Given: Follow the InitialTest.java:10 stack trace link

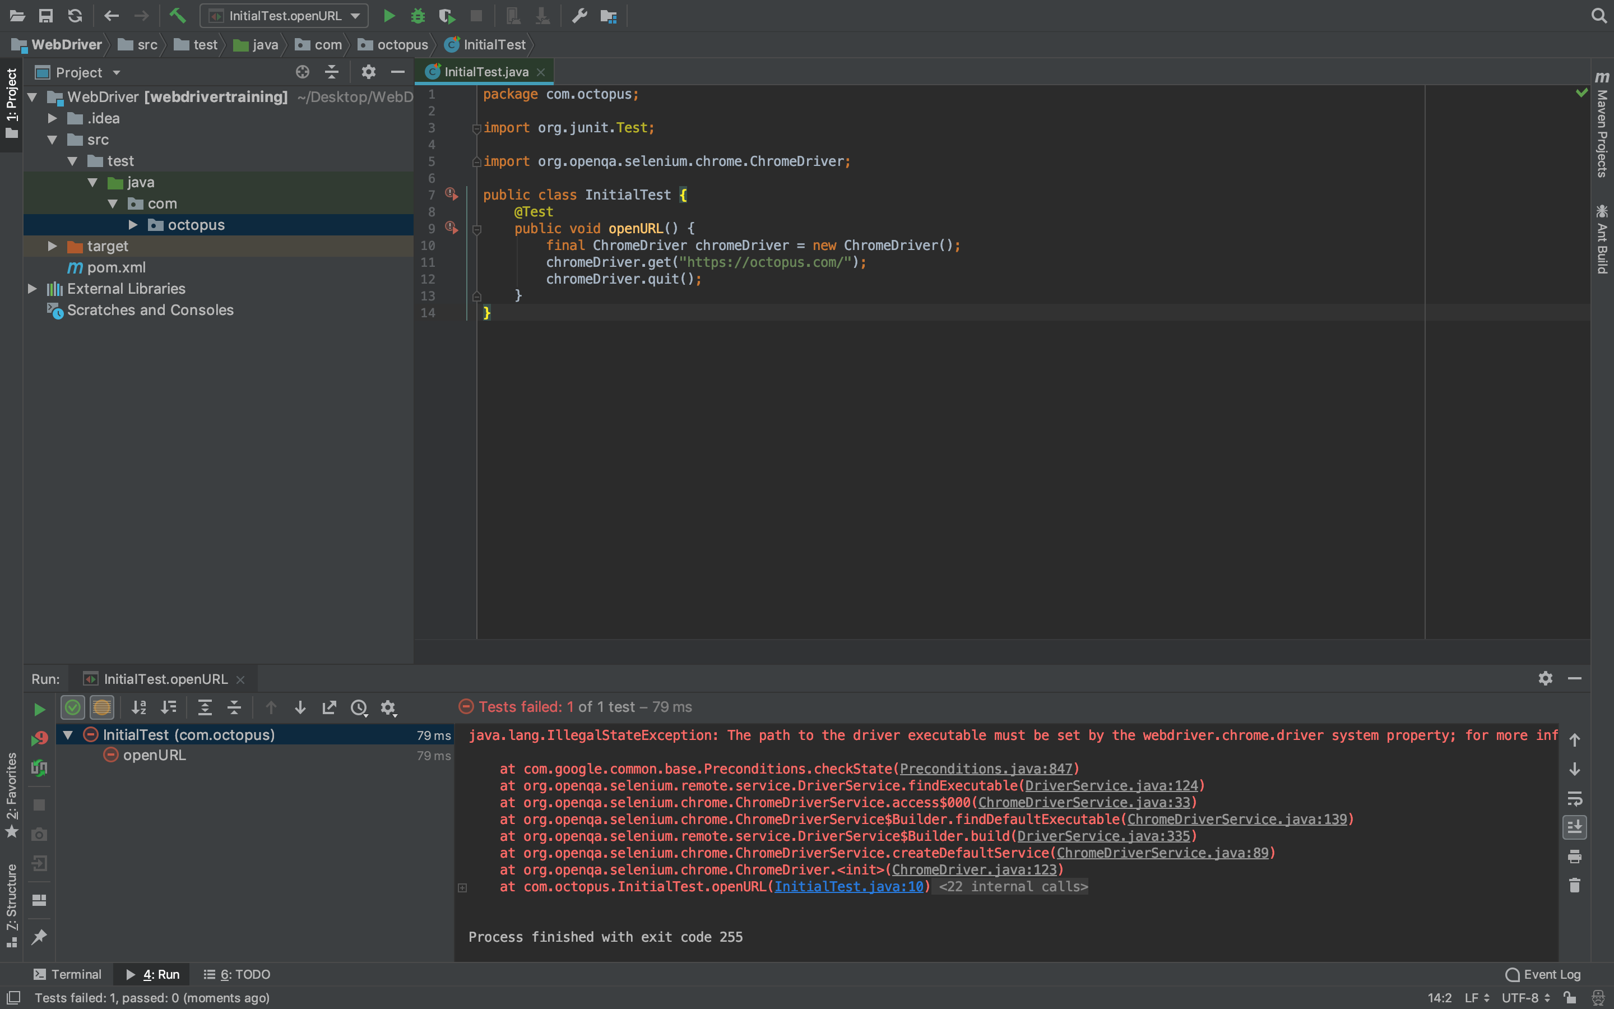Looking at the screenshot, I should pyautogui.click(x=848, y=886).
